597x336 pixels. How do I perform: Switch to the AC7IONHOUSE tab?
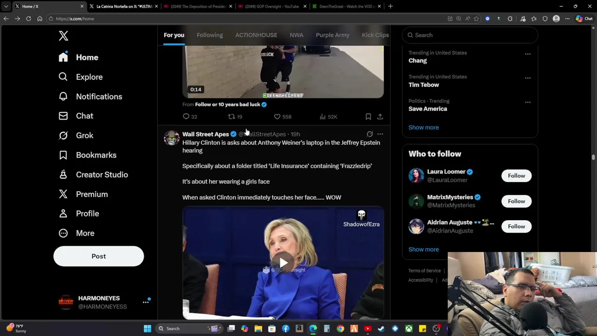pyautogui.click(x=256, y=35)
